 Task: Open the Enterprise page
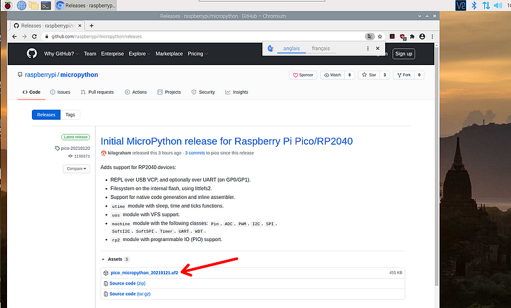coord(112,54)
